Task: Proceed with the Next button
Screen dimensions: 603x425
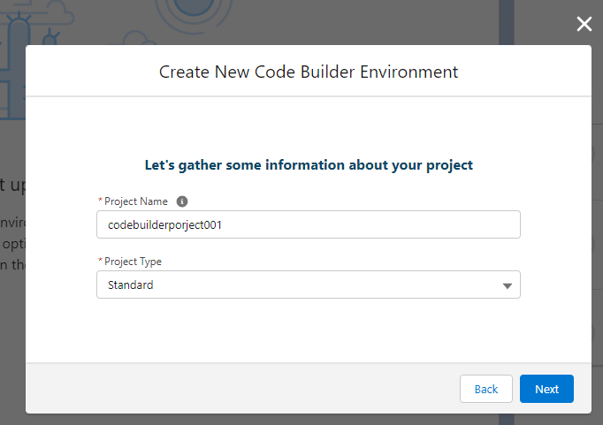Action: 546,389
